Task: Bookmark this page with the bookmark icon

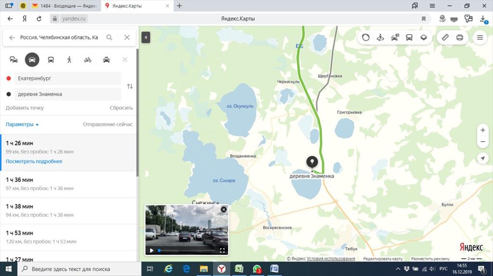Action: 424,19
